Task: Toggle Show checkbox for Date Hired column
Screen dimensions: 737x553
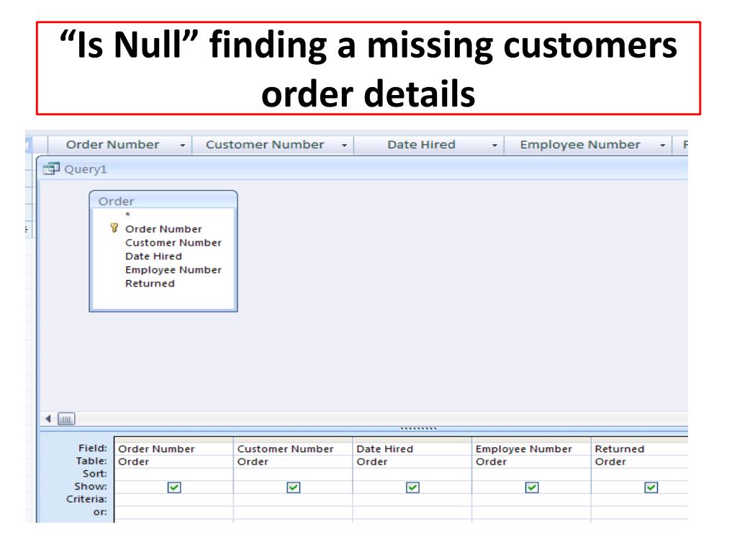Action: 412,487
